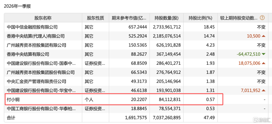Sort by 股东性质 column header
This screenshot has height=124, width=272.
tap(95, 18)
